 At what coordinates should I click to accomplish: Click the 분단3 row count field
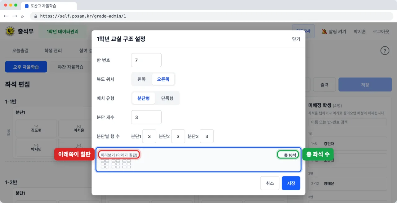[207, 136]
